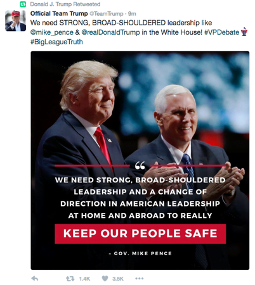Image resolution: width=255 pixels, height=285 pixels.
Task: Click the Donald J. Trump Retweeted label
Action: click(x=65, y=4)
